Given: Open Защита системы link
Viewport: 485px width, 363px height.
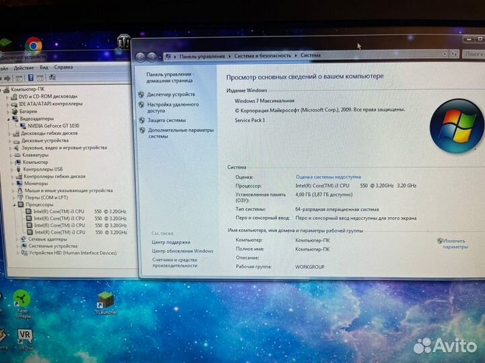Looking at the screenshot, I should tap(167, 120).
